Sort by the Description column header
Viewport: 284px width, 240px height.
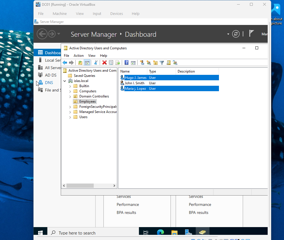pyautogui.click(x=197, y=71)
